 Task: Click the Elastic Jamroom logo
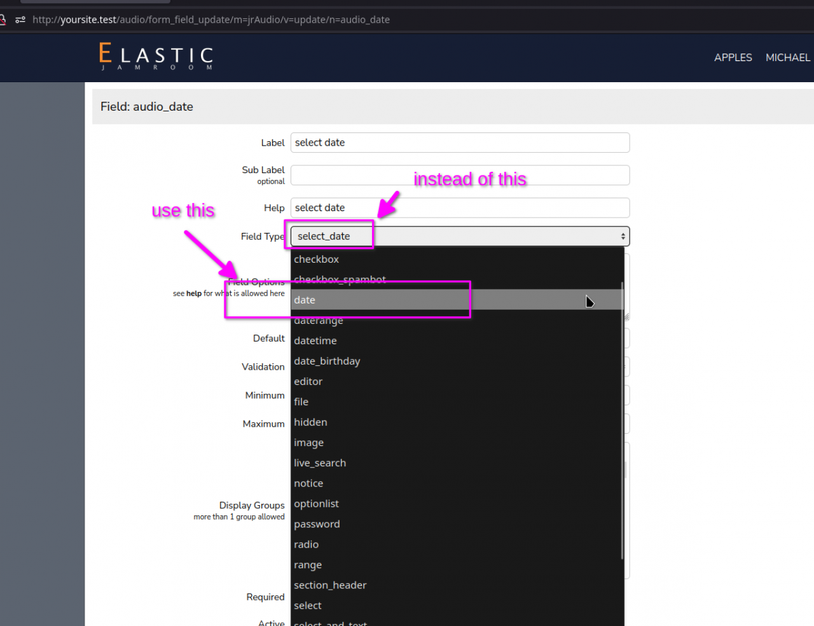[156, 56]
